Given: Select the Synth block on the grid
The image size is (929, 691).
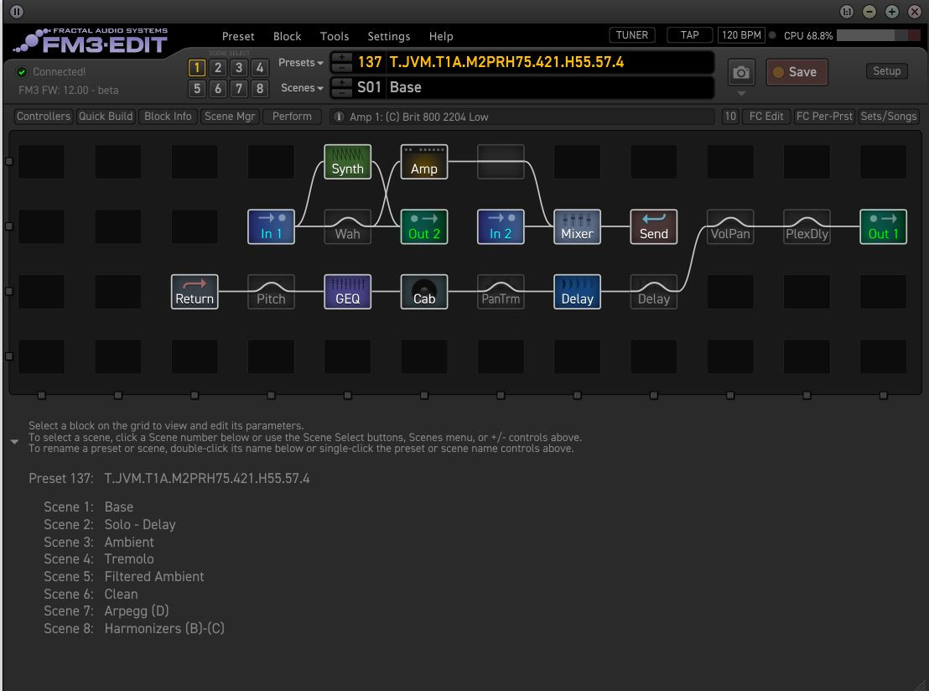Looking at the screenshot, I should [347, 162].
